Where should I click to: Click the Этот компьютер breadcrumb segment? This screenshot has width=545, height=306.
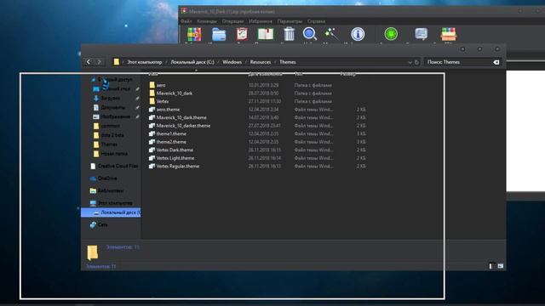[x=145, y=62]
